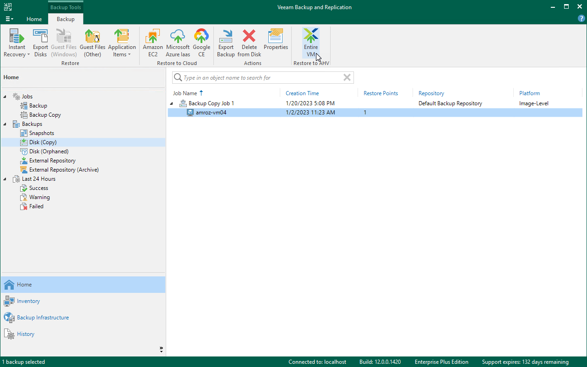This screenshot has height=367, width=587.
Task: Select Guest Files (Other) restore option
Action: (92, 43)
